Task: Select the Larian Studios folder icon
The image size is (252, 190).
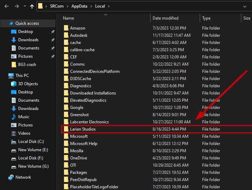Action: click(x=66, y=129)
